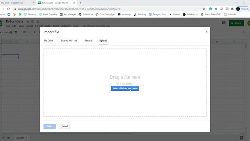Close the My Drive browser tab
This screenshot has height=141, width=250.
tap(33, 3)
